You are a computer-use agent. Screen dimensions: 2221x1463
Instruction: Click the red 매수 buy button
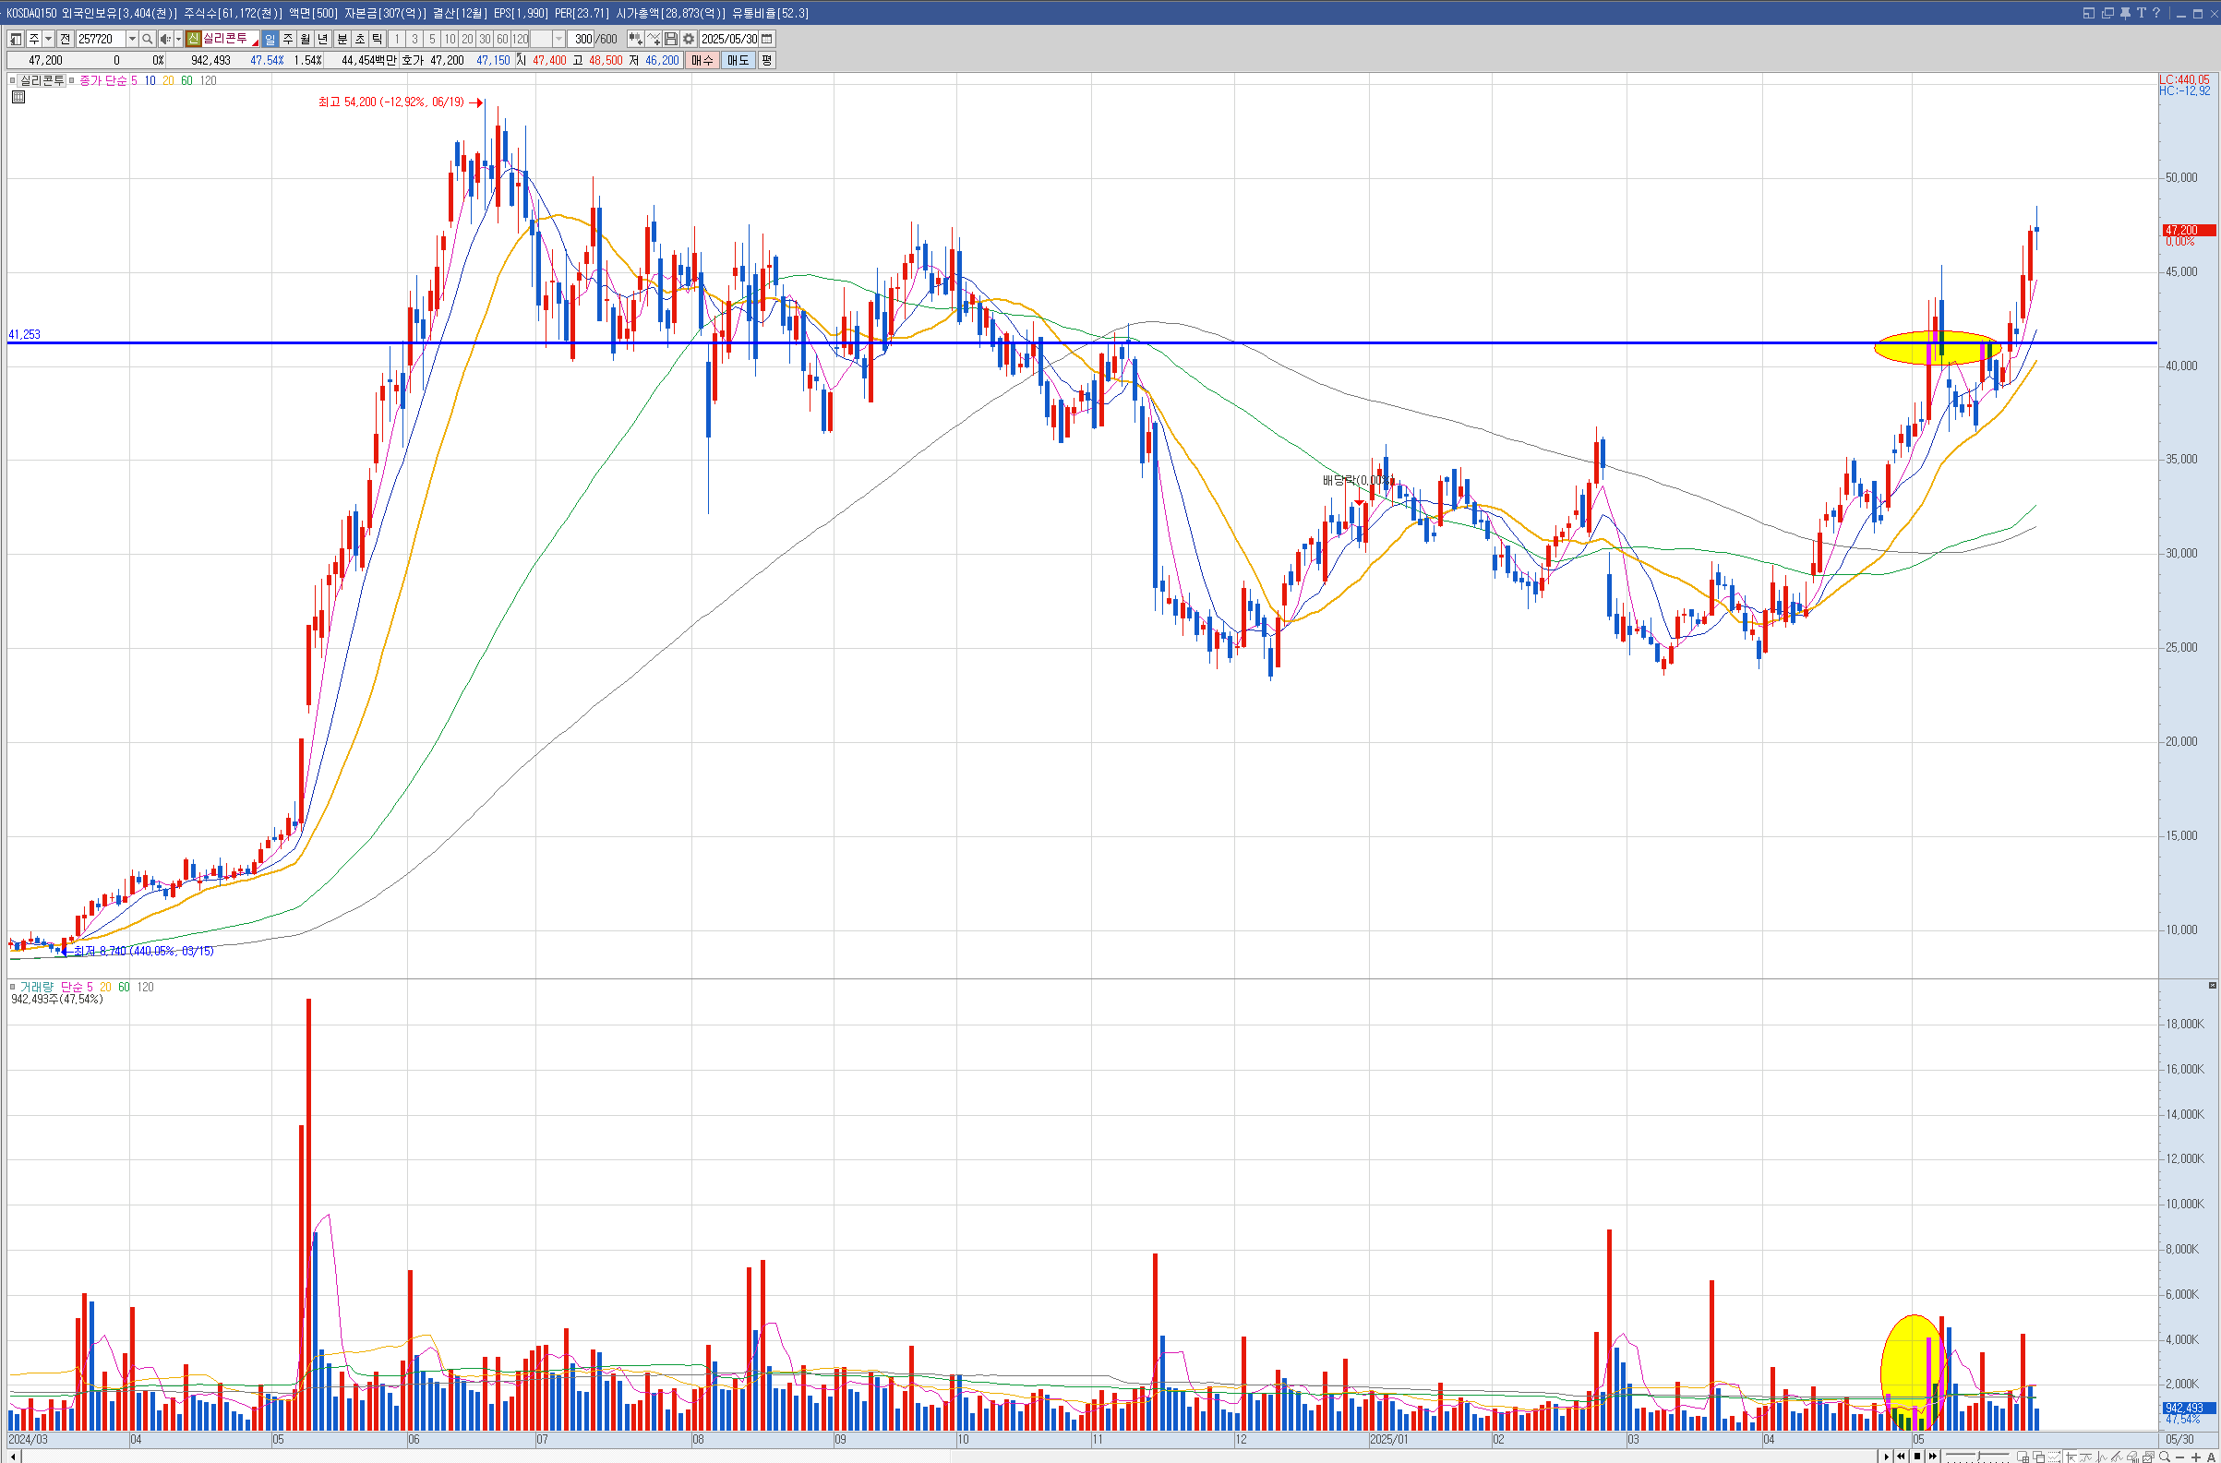click(x=702, y=61)
